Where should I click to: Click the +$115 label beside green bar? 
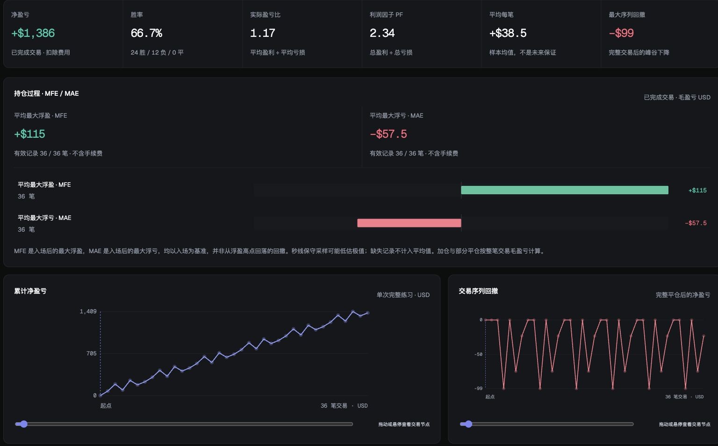(x=697, y=190)
